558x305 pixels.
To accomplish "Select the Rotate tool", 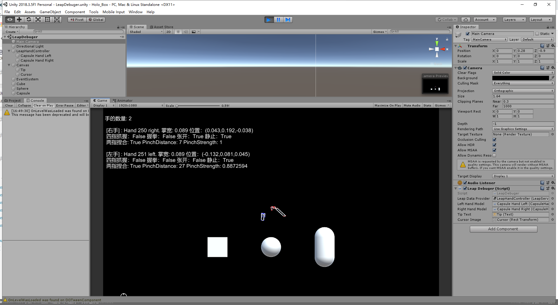I will (x=29, y=19).
